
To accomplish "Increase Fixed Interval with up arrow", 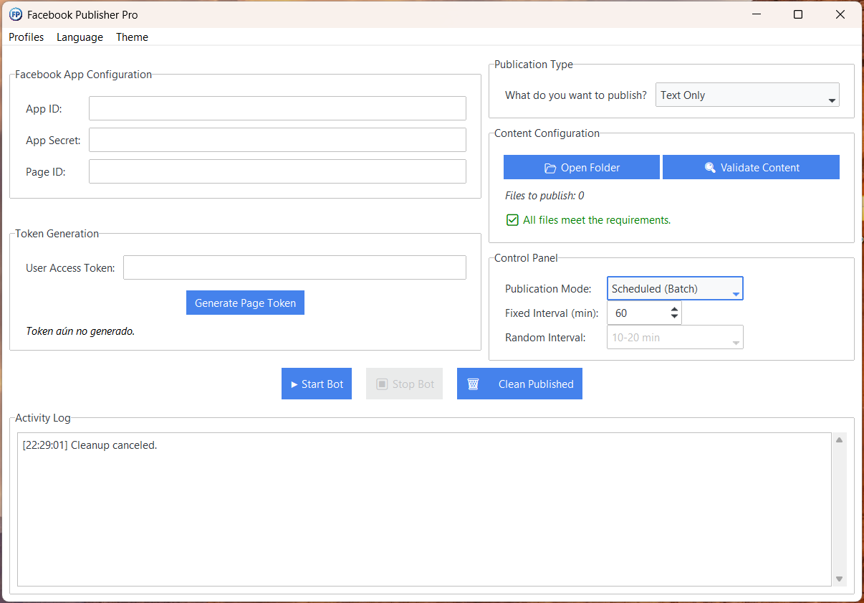I will pos(674,309).
